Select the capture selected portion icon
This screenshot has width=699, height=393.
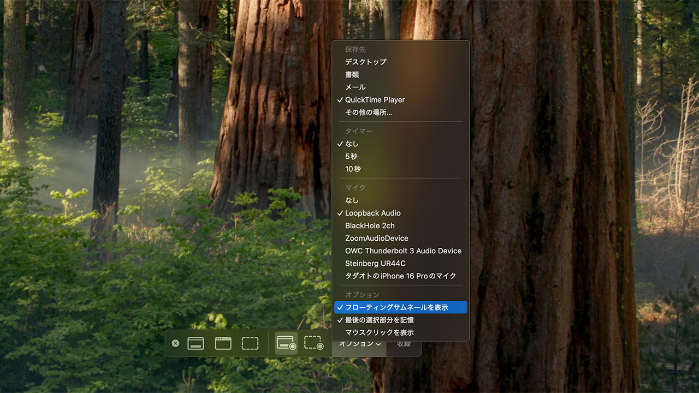pyautogui.click(x=250, y=343)
